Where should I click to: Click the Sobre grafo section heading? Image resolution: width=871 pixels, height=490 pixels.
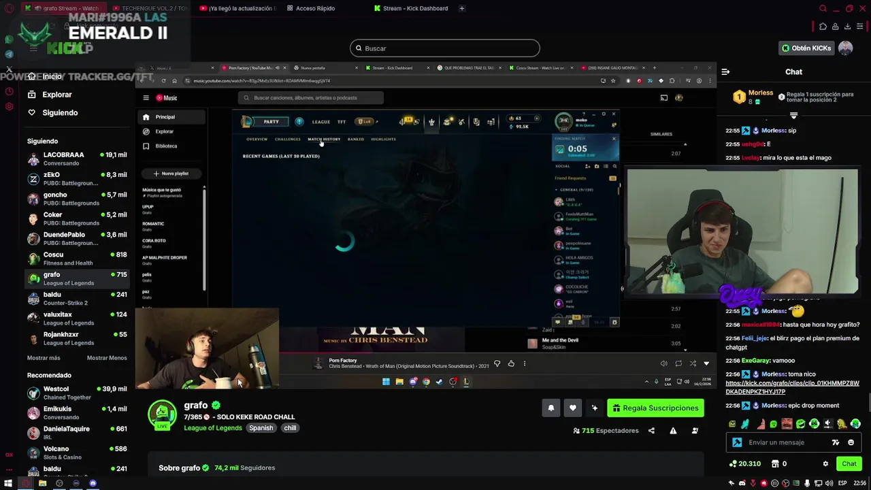click(x=184, y=468)
